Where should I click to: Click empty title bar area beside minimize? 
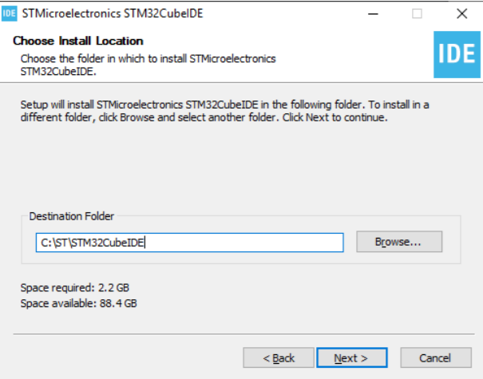(283, 14)
